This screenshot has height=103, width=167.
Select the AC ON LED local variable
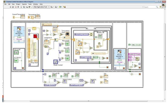(x=136, y=45)
